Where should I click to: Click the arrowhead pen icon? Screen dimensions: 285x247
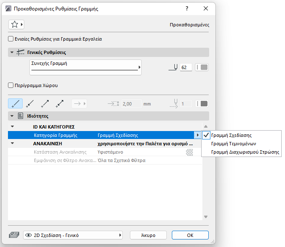pyautogui.click(x=174, y=103)
